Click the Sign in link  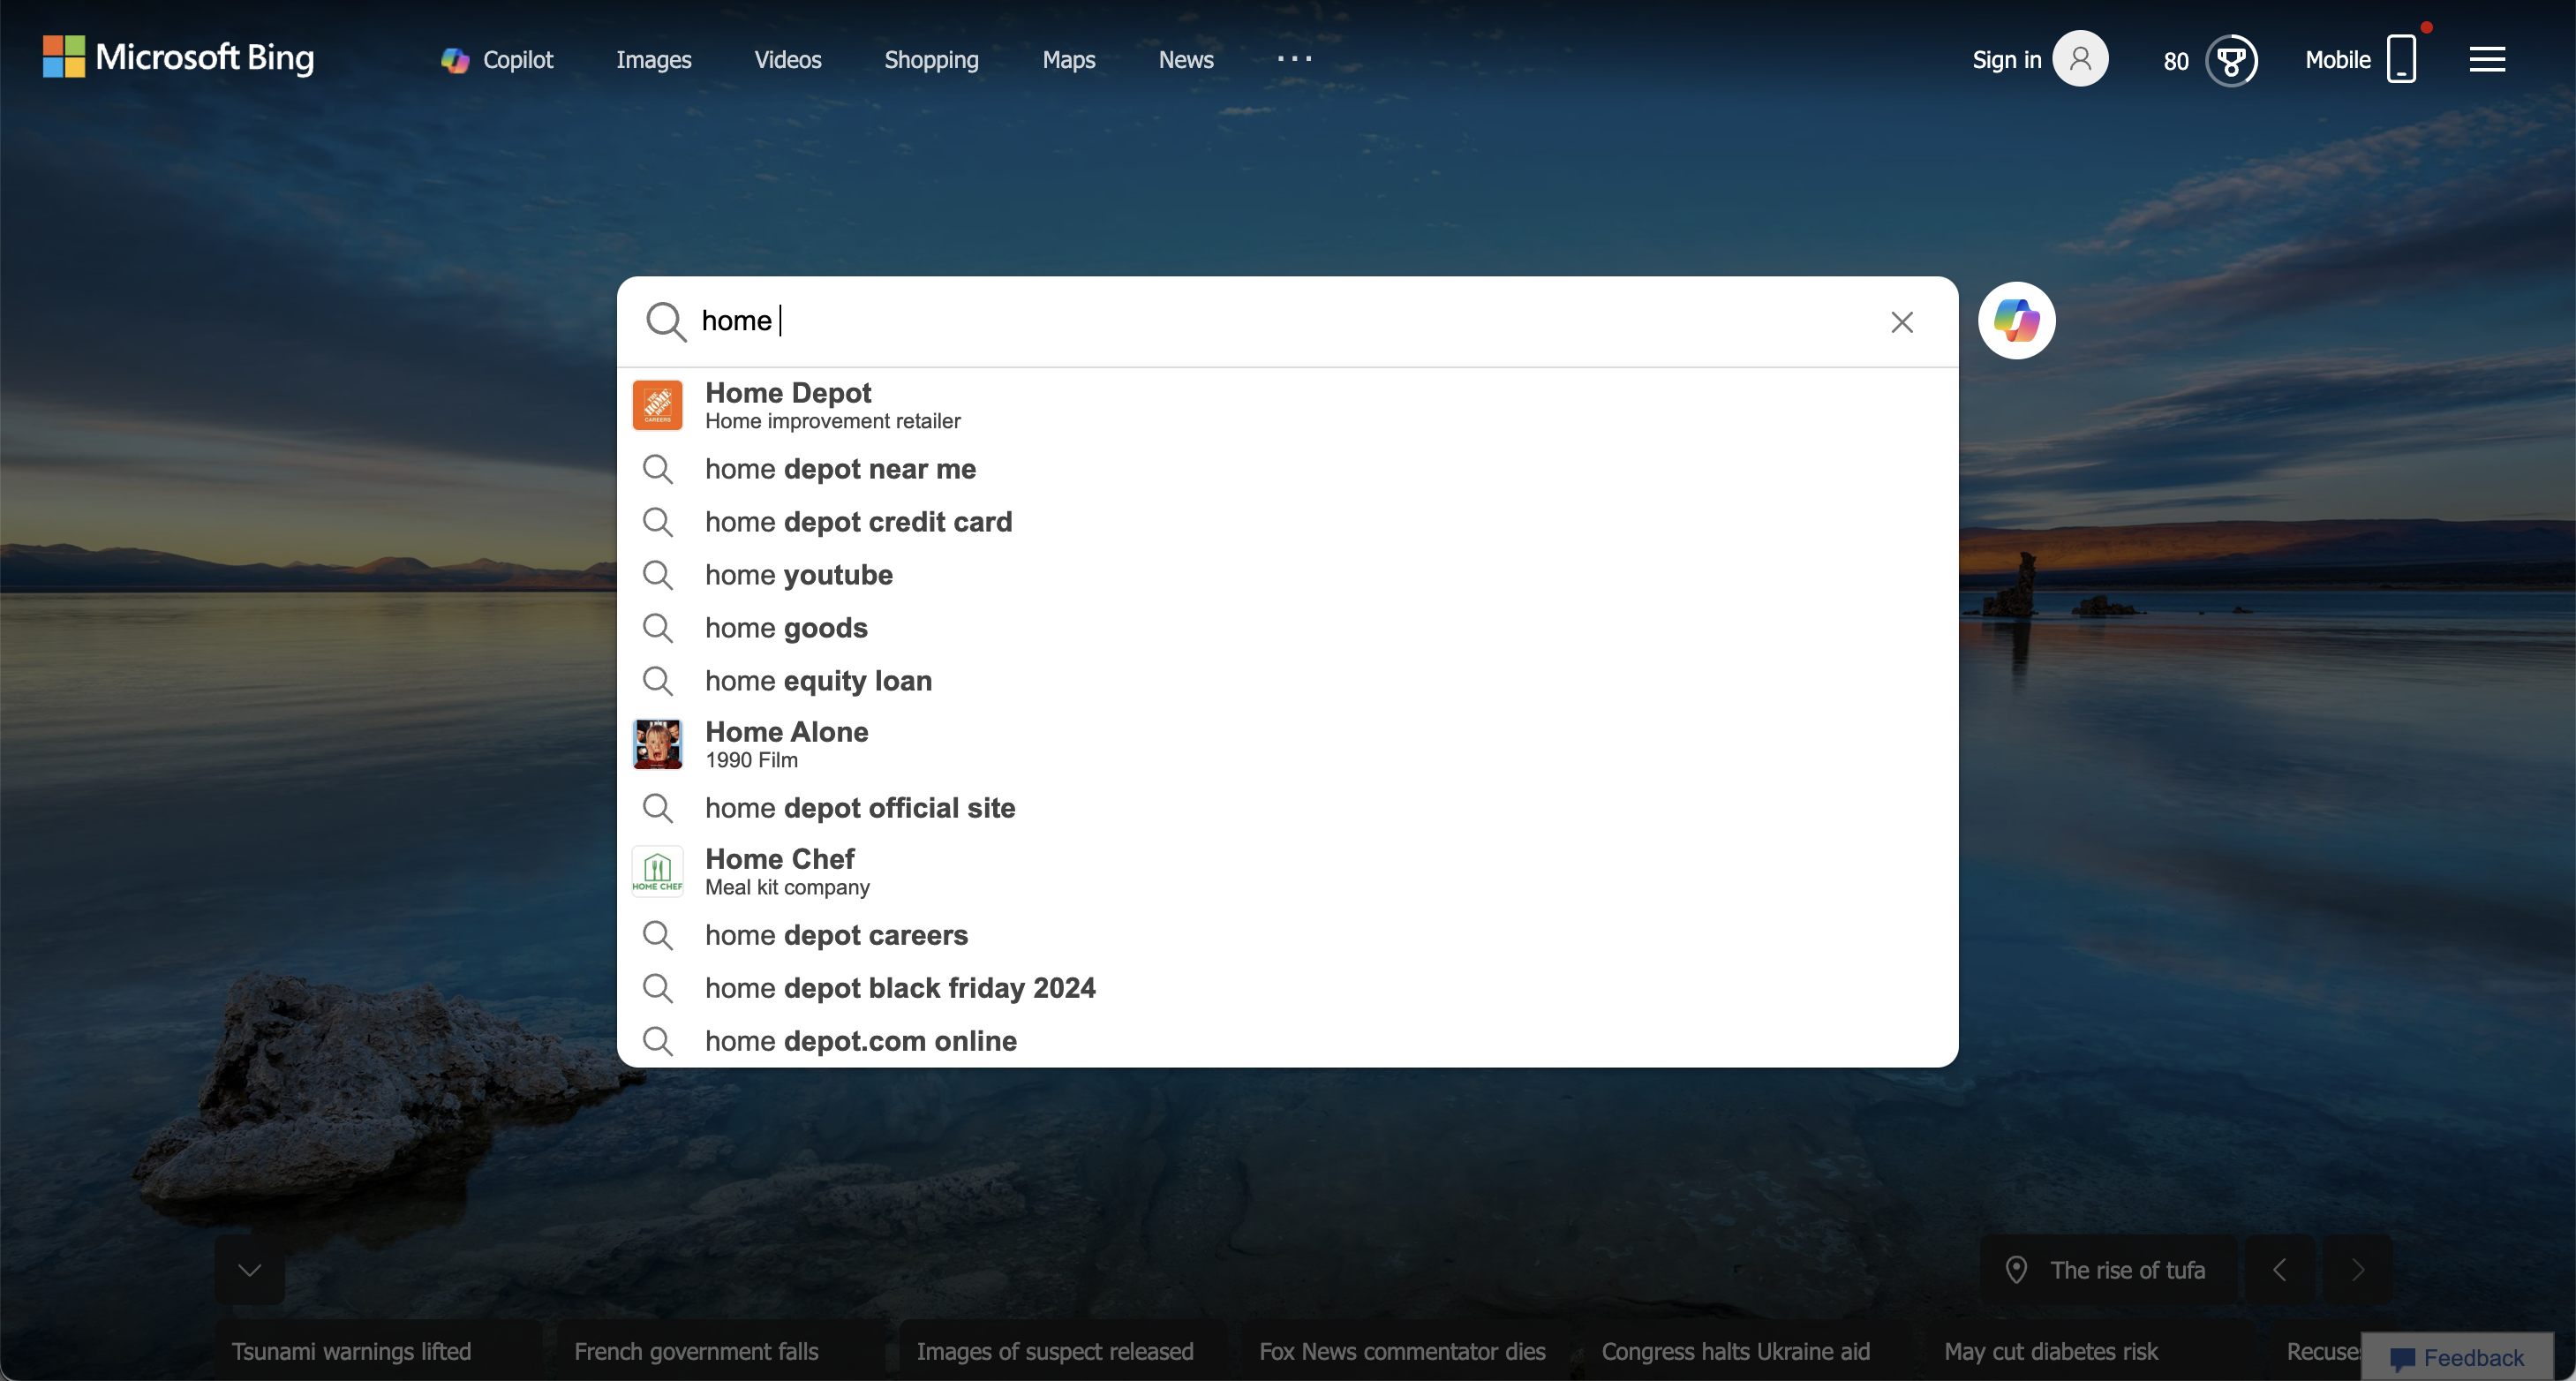[2006, 60]
